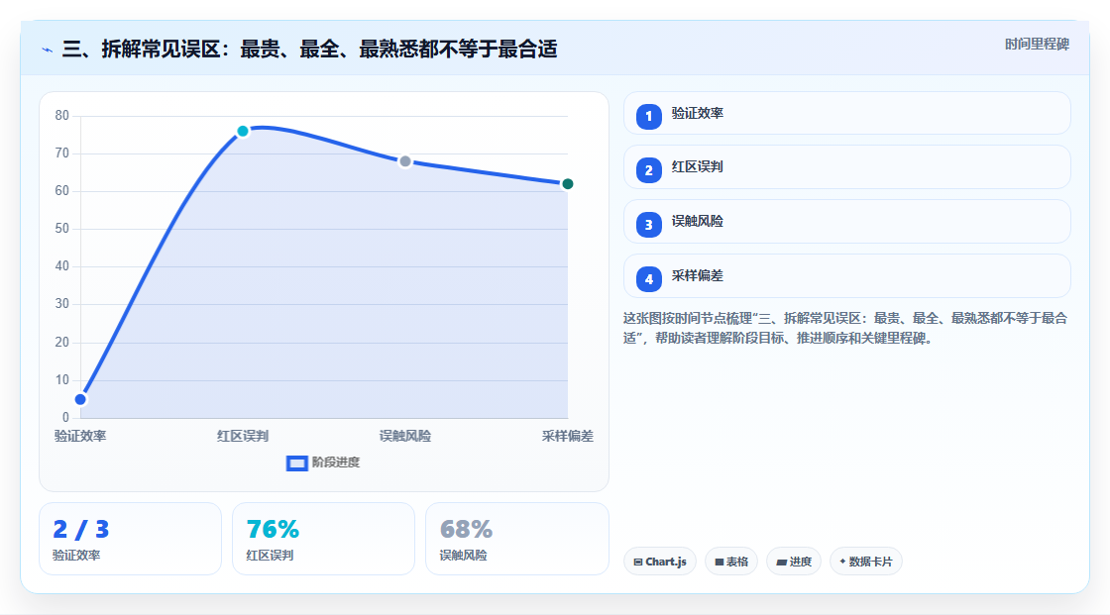The width and height of the screenshot is (1110, 615).
Task: Open the 红区误判 milestone row
Action: coord(846,167)
